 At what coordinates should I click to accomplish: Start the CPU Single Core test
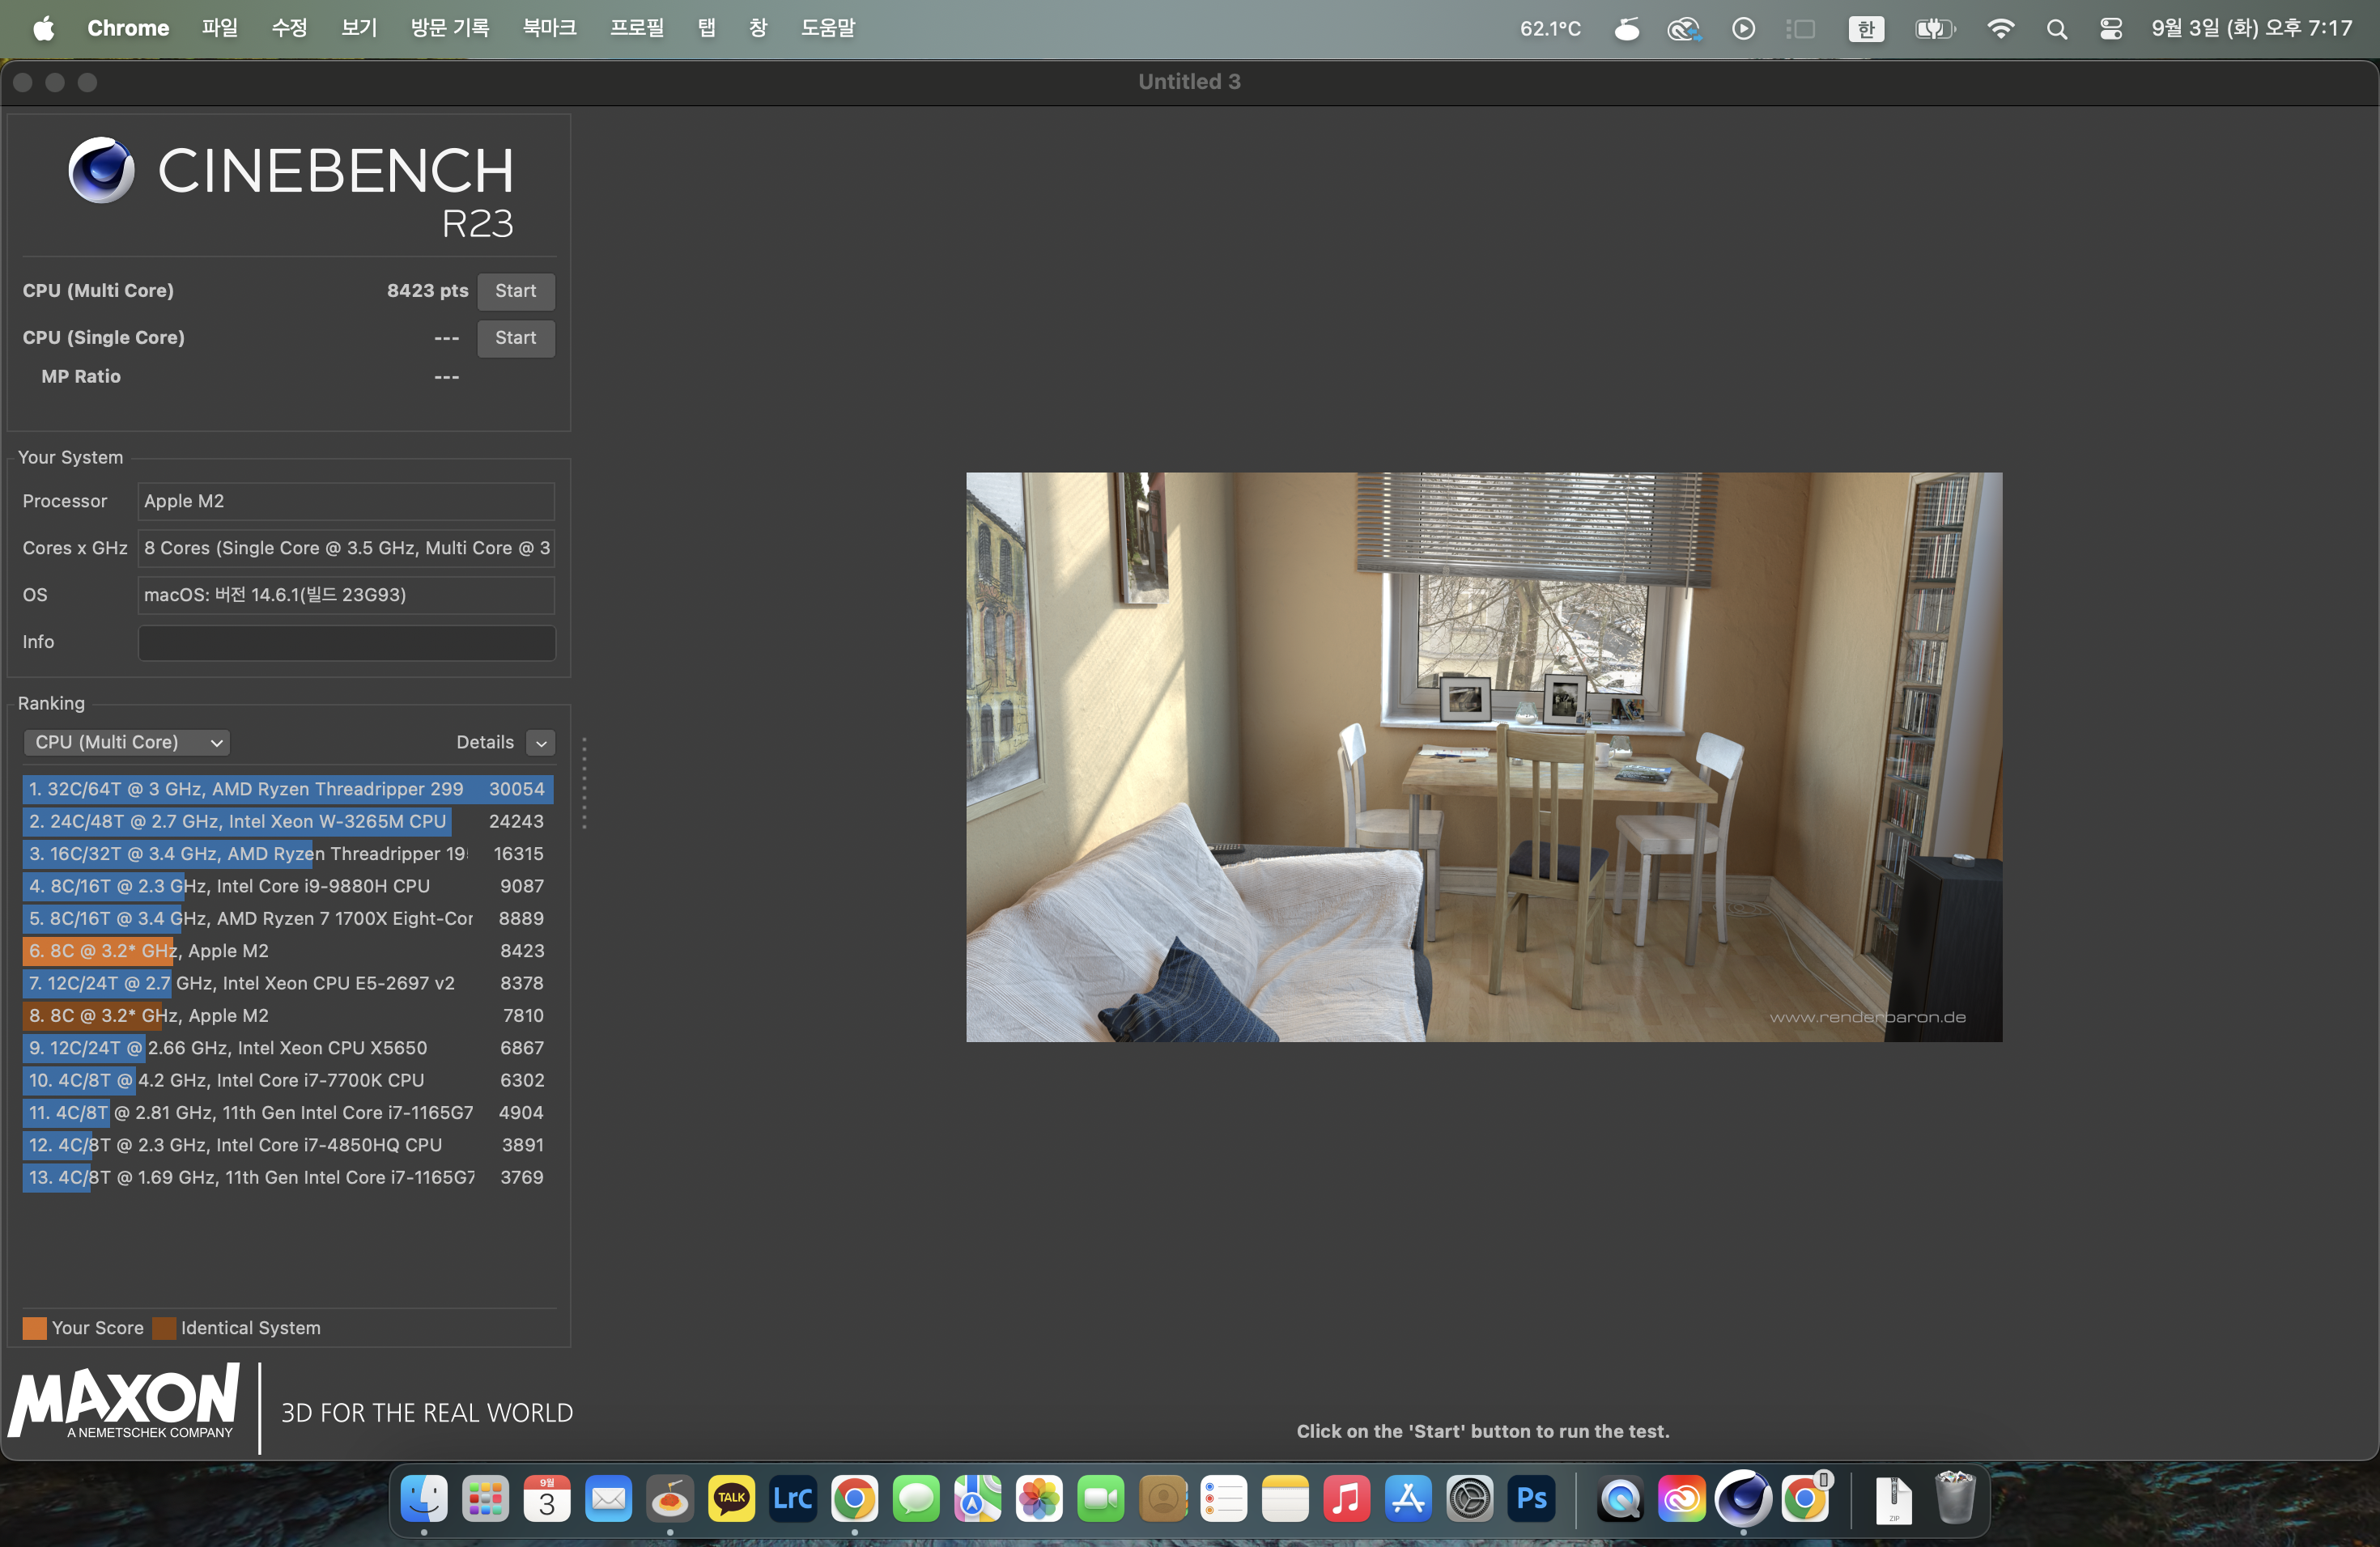tap(515, 337)
